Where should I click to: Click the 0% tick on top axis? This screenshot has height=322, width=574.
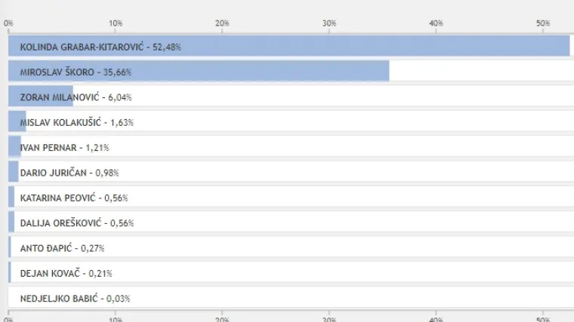[9, 23]
